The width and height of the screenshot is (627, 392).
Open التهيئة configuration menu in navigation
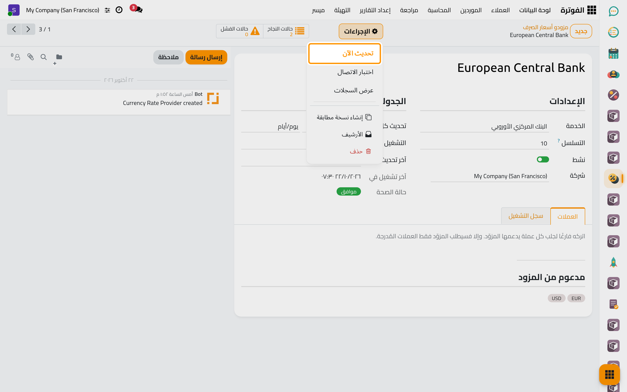(x=342, y=10)
